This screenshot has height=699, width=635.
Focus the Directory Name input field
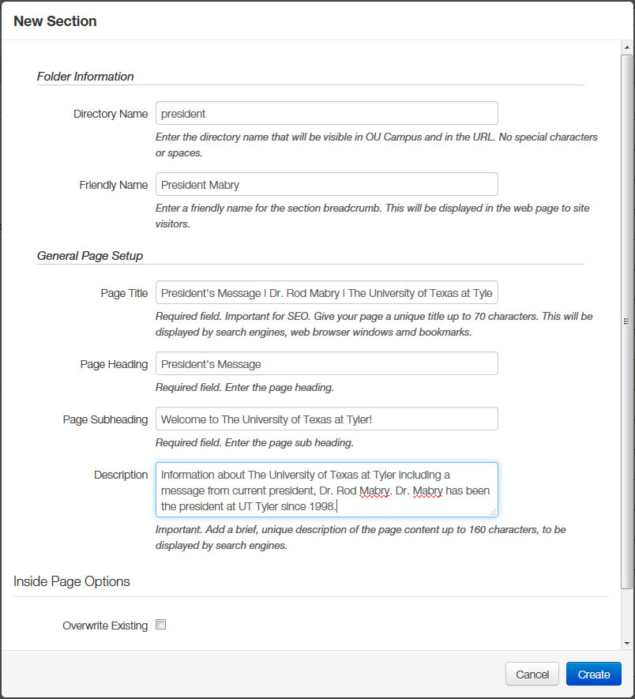coord(326,113)
